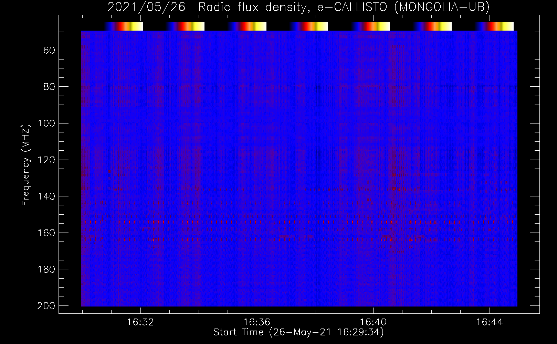Click the bright red spot near 125 MHz
Viewport: 557px width, 344px height.
[110, 171]
